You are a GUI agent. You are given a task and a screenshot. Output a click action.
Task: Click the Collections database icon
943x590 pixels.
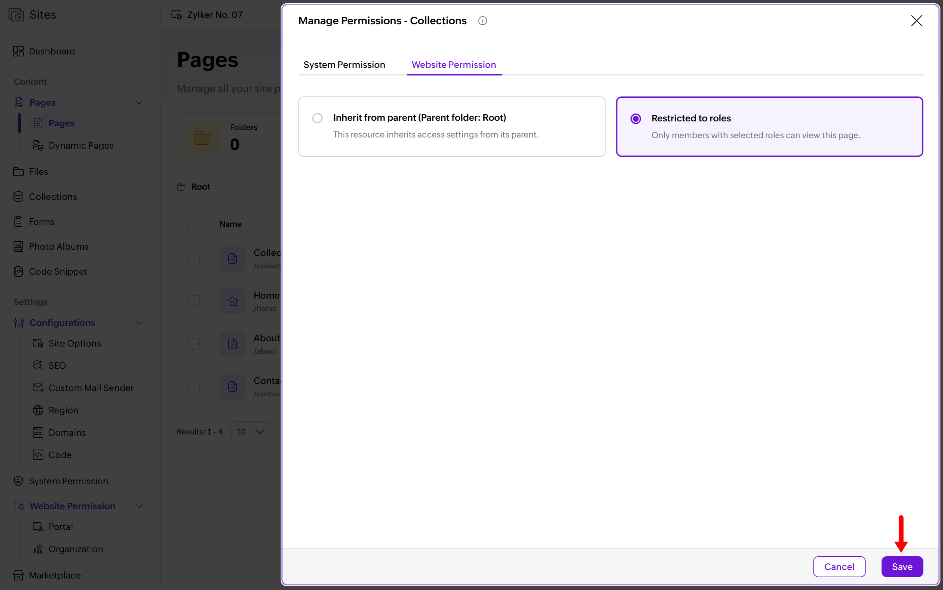pyautogui.click(x=18, y=196)
